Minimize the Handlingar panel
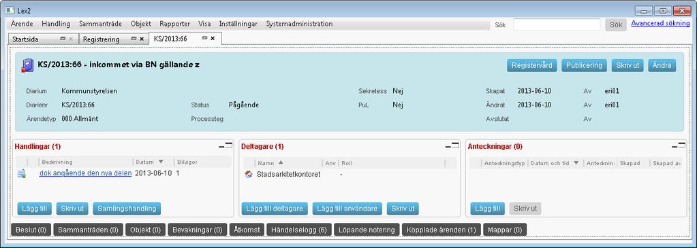Image resolution: width=697 pixels, height=248 pixels. [x=222, y=146]
